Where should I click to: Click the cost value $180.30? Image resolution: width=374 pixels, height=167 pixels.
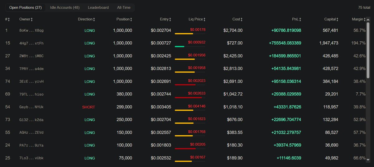click(x=235, y=145)
